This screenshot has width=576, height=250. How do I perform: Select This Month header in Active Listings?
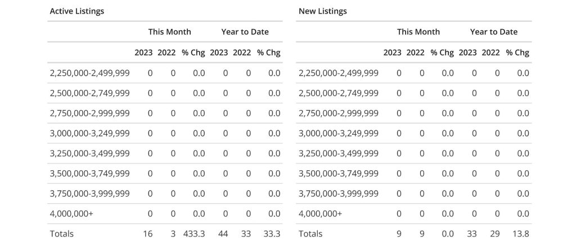[x=169, y=32]
